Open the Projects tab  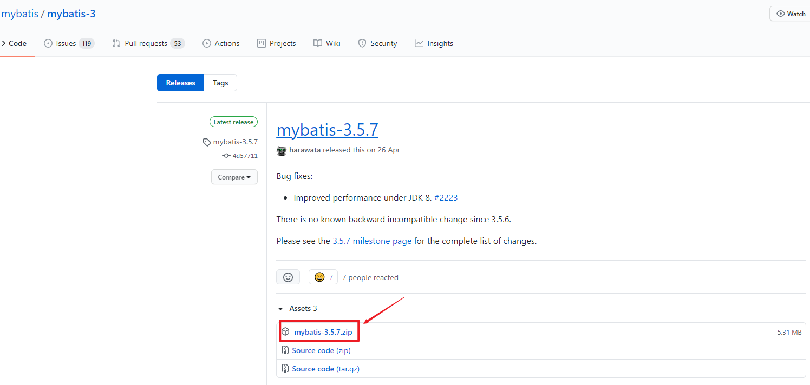pyautogui.click(x=277, y=43)
